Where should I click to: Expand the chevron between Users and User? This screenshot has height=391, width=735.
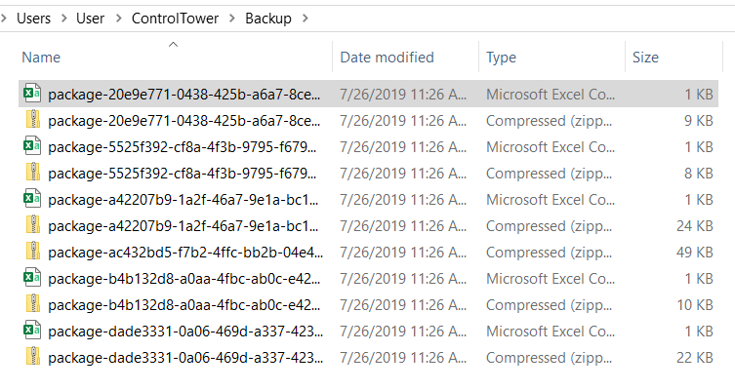[63, 19]
